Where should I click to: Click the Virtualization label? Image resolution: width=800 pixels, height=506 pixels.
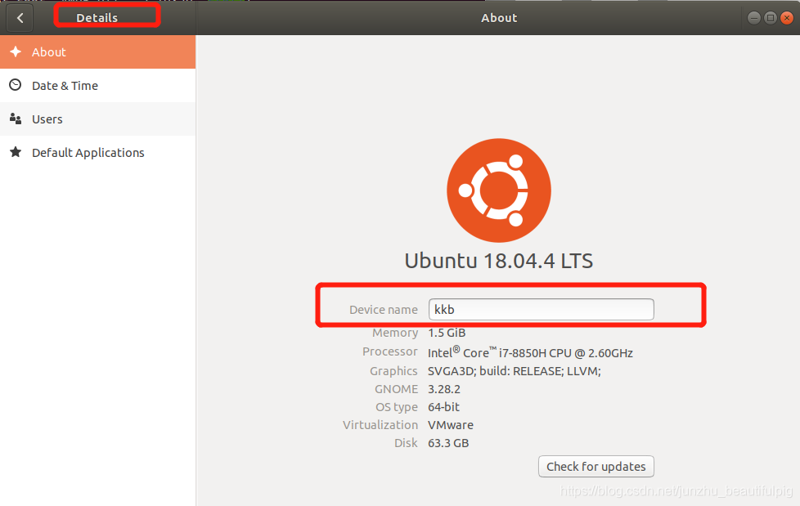(380, 425)
